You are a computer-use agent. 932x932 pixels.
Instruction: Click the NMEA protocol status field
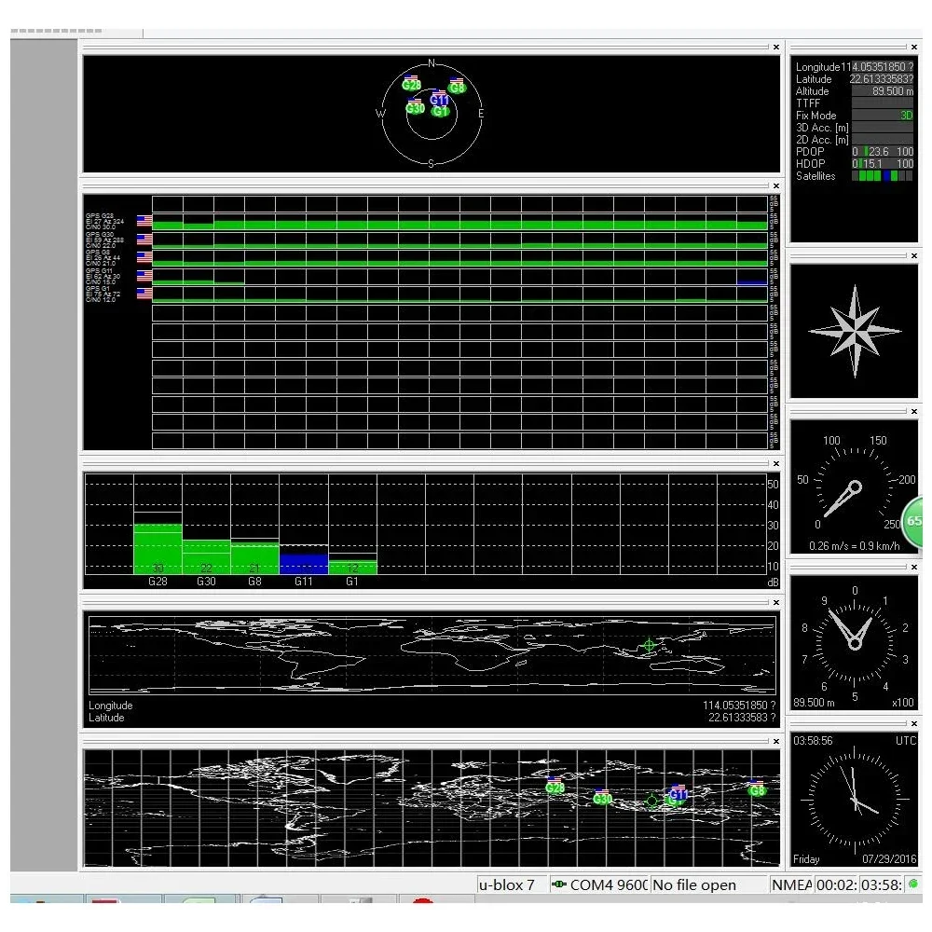pyautogui.click(x=791, y=884)
